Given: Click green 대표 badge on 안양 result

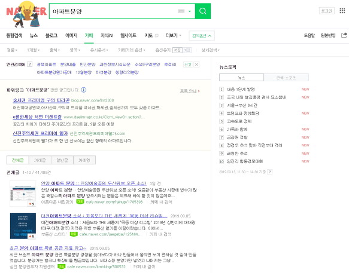Looking at the screenshot, I should coord(80,202).
